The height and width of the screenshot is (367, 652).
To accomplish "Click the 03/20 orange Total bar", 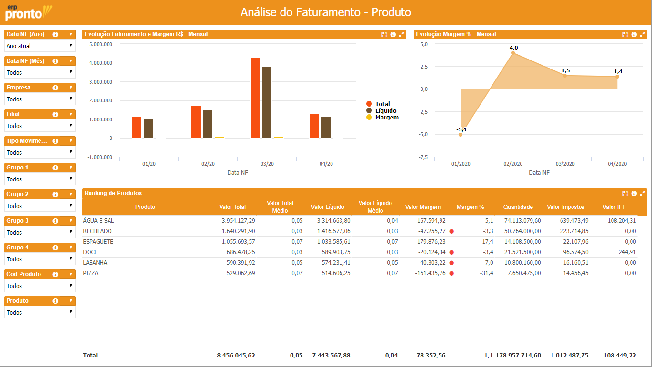I will pyautogui.click(x=255, y=98).
